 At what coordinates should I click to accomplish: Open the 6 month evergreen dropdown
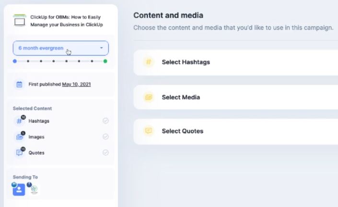(x=61, y=48)
